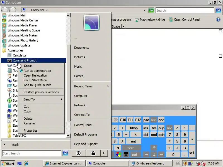Click the user account picture

pyautogui.click(x=91, y=23)
